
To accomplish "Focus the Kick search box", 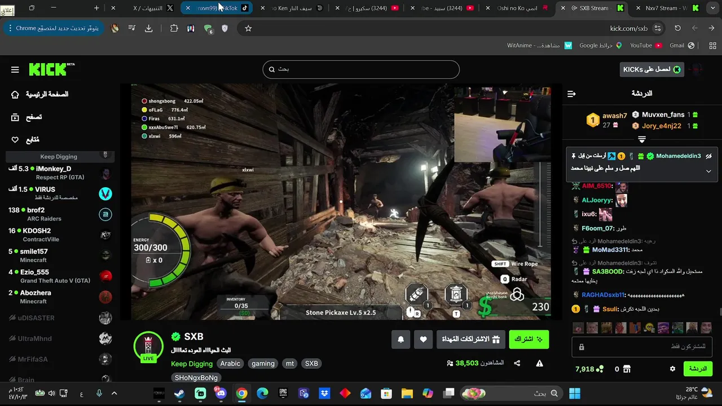I will coord(361,69).
